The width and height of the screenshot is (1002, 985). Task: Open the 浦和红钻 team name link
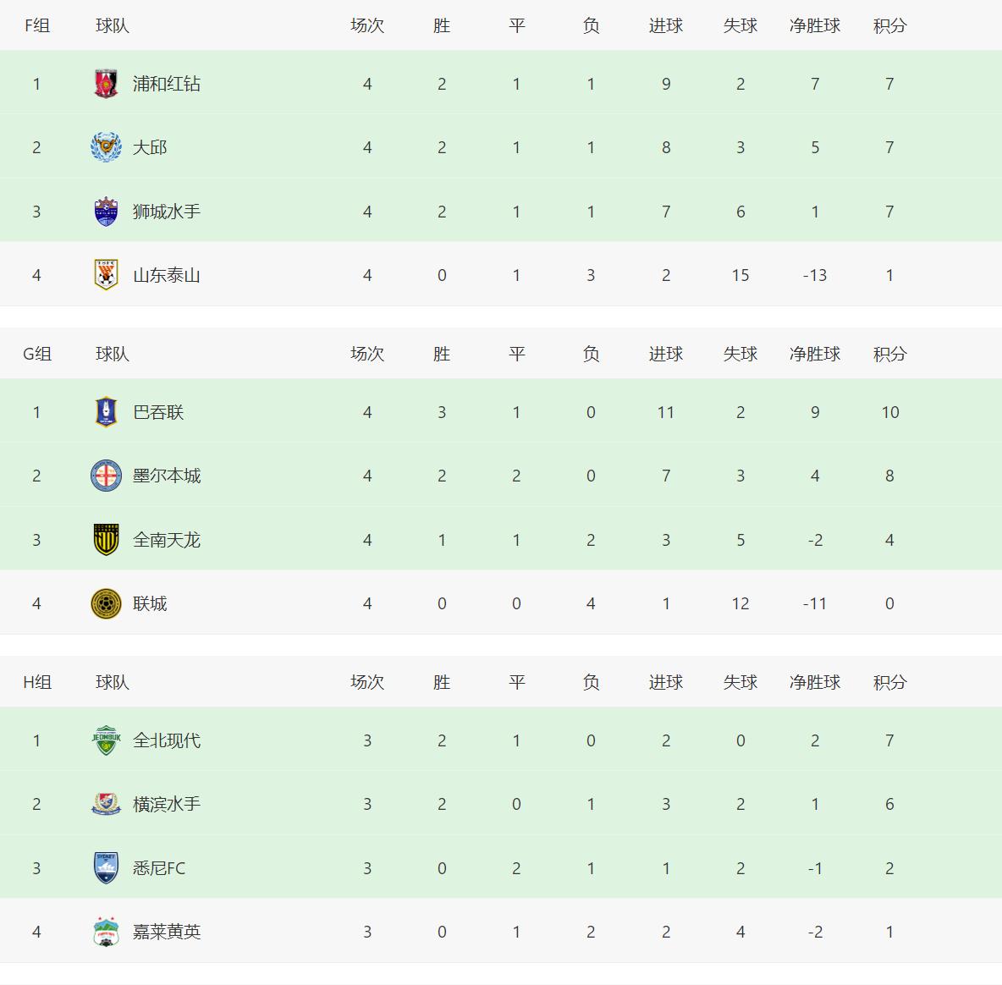167,84
